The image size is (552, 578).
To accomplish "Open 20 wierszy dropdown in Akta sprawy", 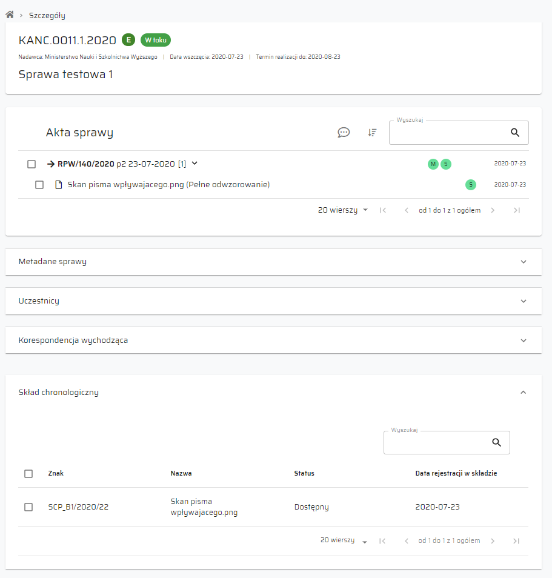I will pos(343,210).
